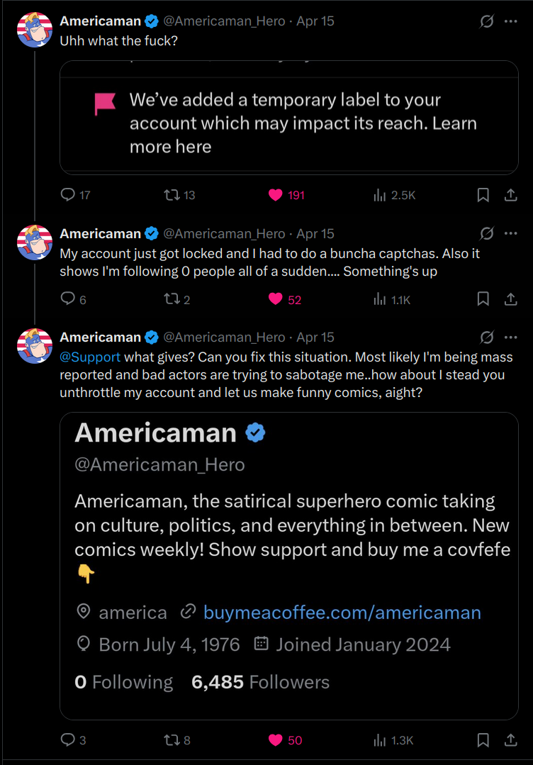Share the third tweet with 1.3K views

coord(510,740)
